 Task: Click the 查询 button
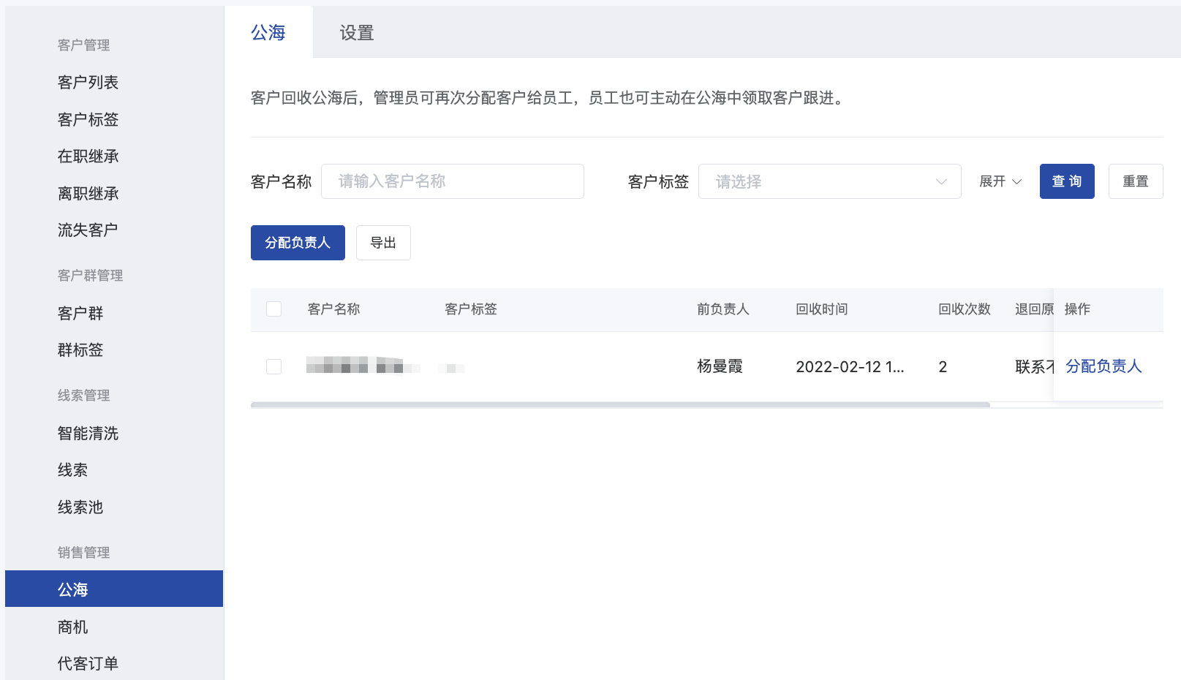(1067, 181)
